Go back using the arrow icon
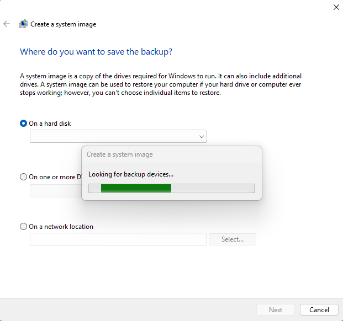The width and height of the screenshot is (343, 321). pos(7,24)
